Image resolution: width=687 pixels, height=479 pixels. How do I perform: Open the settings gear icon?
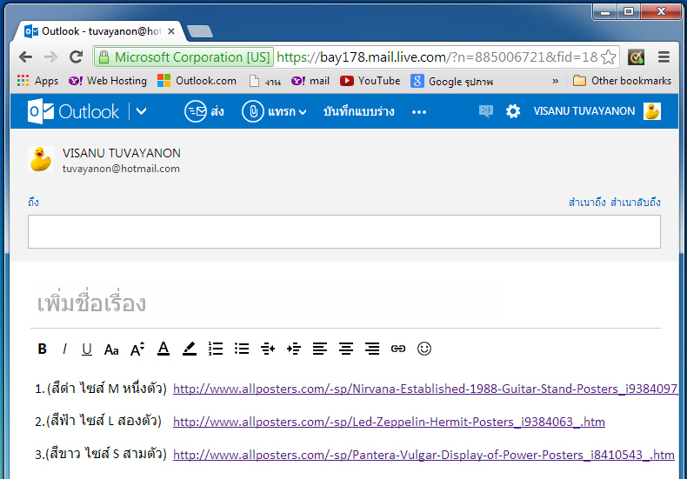coord(513,111)
